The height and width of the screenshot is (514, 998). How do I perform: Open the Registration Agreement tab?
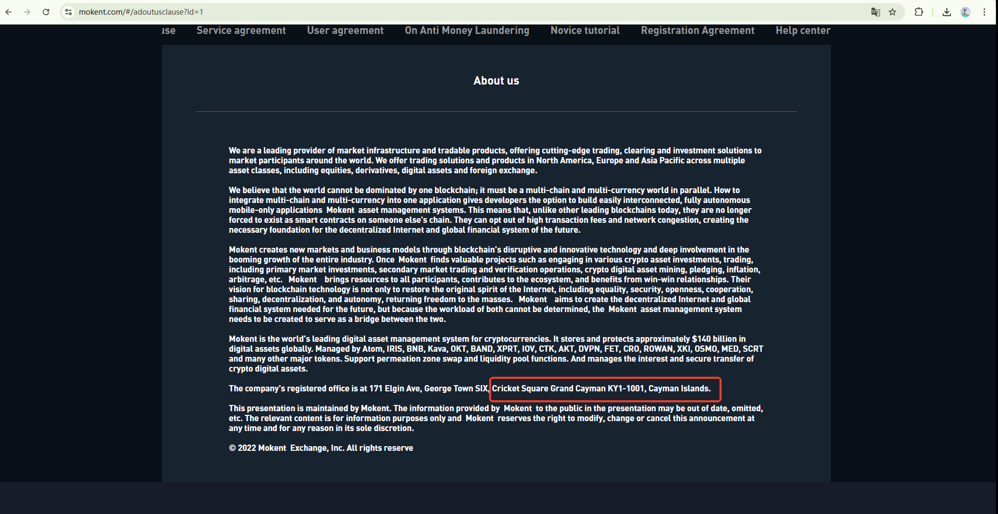698,30
